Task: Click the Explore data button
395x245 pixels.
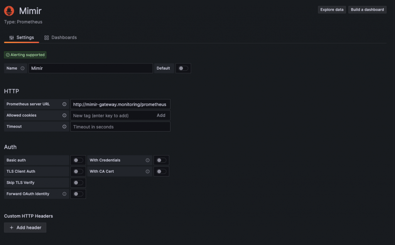Action: [x=332, y=10]
